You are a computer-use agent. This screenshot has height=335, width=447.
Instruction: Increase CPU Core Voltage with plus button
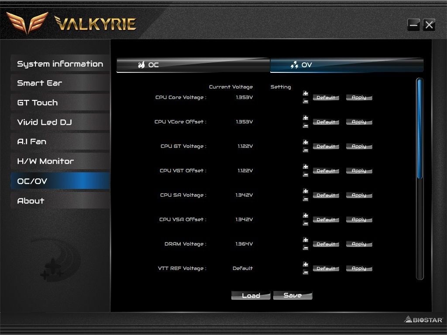[305, 93]
